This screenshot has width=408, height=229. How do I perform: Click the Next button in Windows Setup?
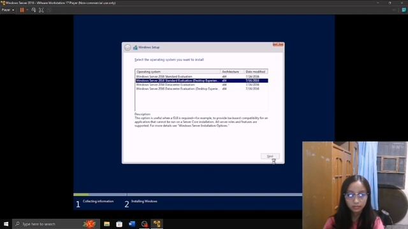pos(270,156)
